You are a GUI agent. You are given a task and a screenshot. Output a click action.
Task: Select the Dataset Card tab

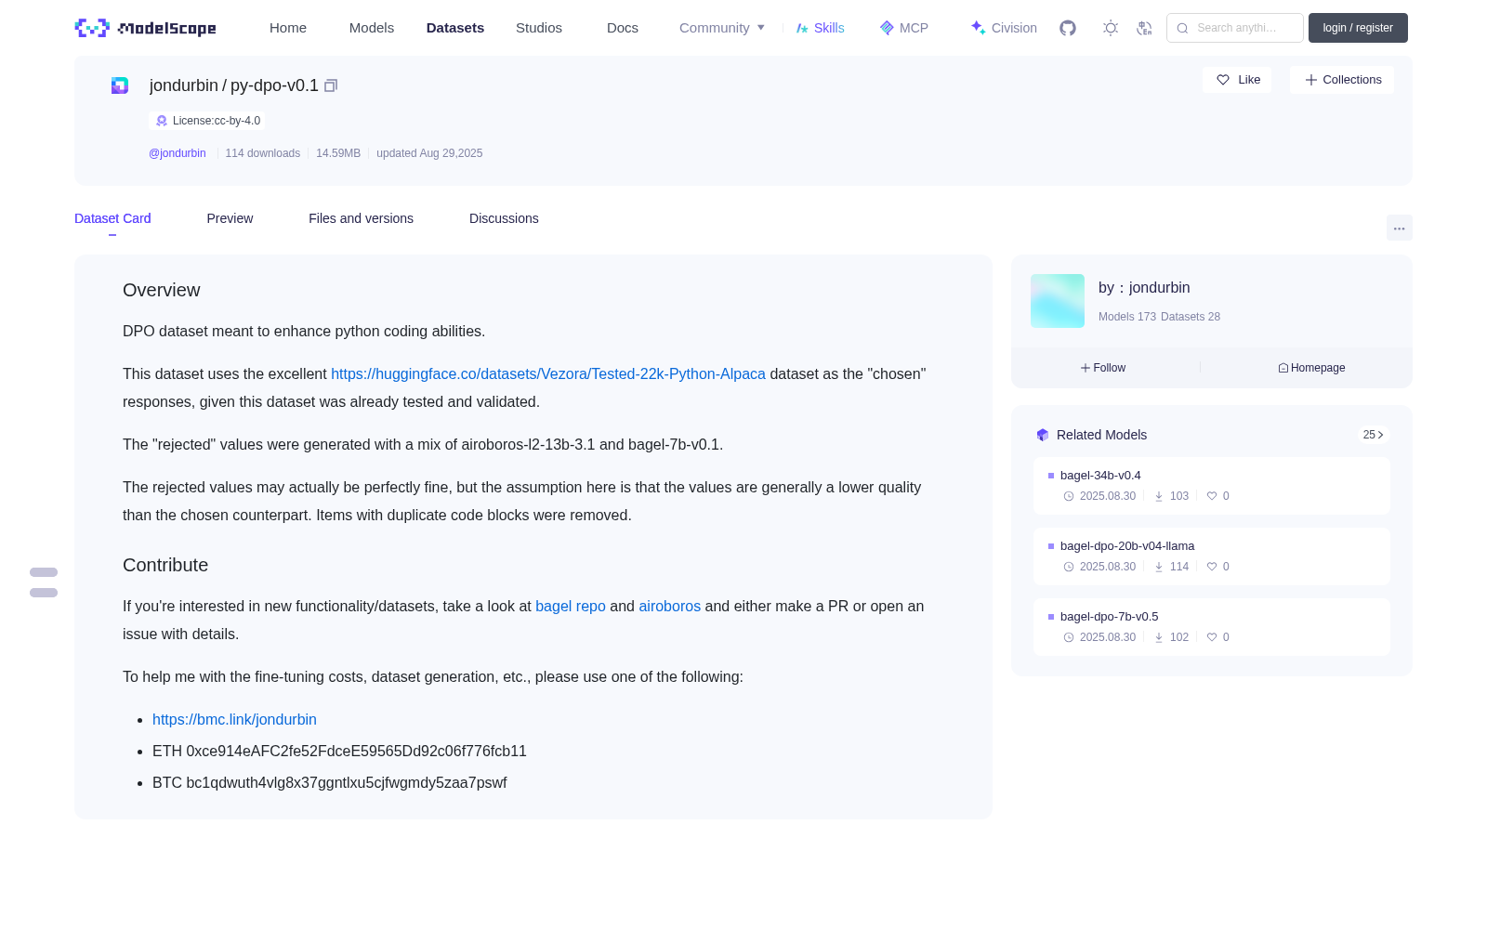[x=112, y=218]
